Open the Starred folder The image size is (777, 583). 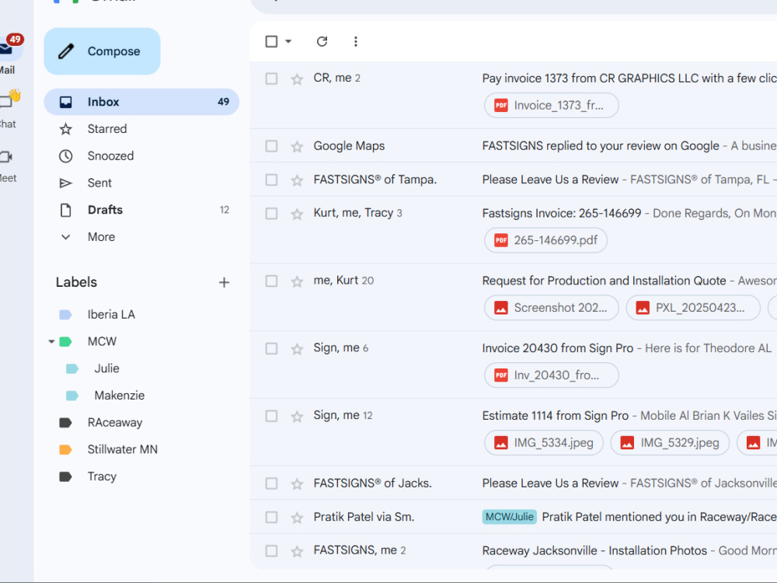141,129
